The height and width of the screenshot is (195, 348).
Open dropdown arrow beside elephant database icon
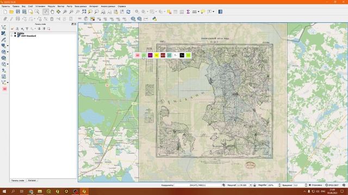pos(8,45)
